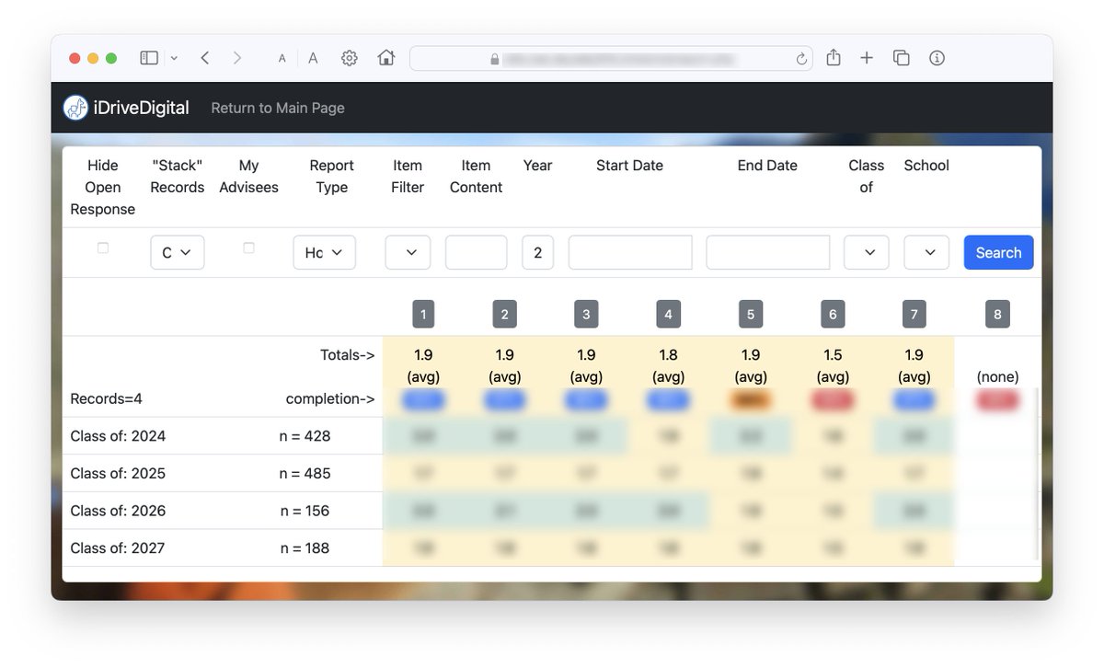Select column header badge 3
This screenshot has height=668, width=1104.
[586, 314]
